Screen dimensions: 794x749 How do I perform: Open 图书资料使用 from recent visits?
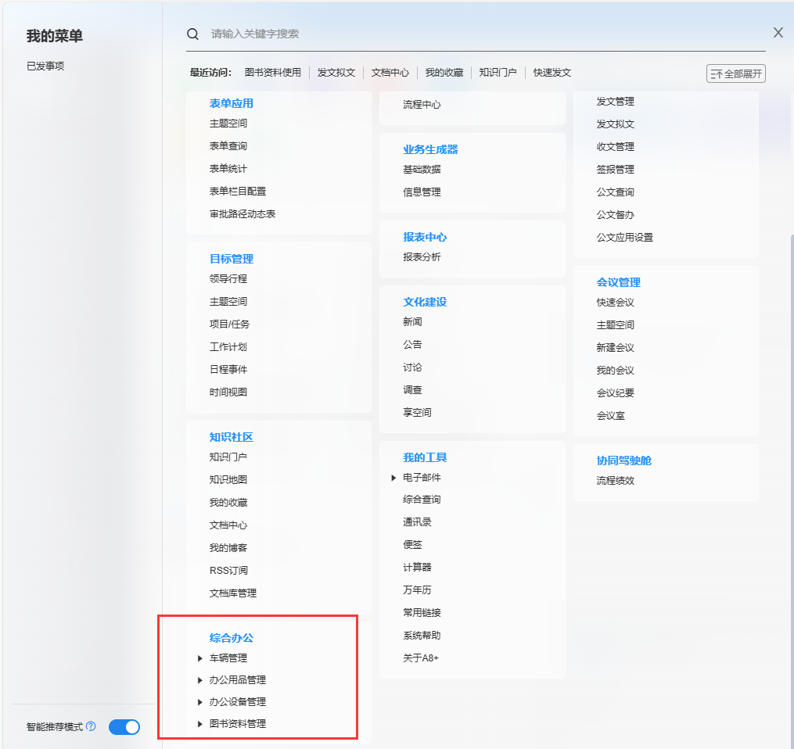pyautogui.click(x=272, y=73)
